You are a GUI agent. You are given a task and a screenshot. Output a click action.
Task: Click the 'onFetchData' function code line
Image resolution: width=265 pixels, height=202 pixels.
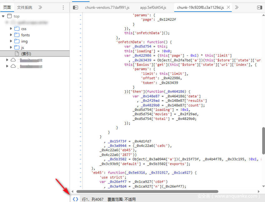pos(144,42)
